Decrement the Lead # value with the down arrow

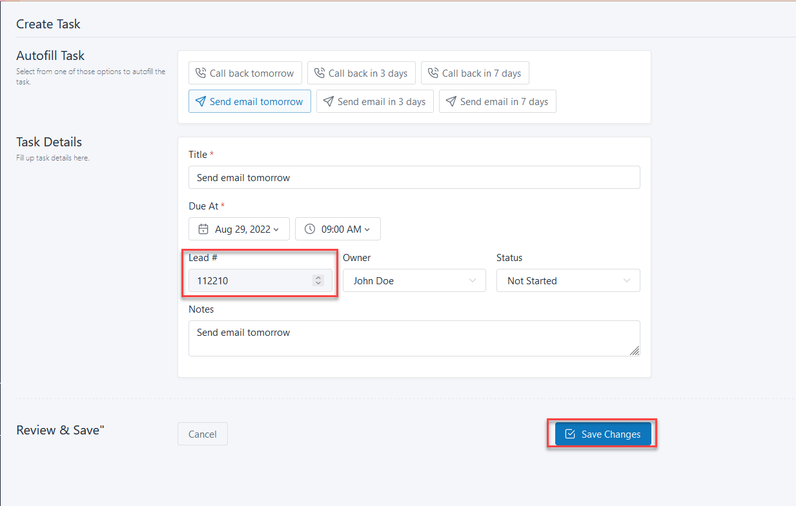click(318, 283)
